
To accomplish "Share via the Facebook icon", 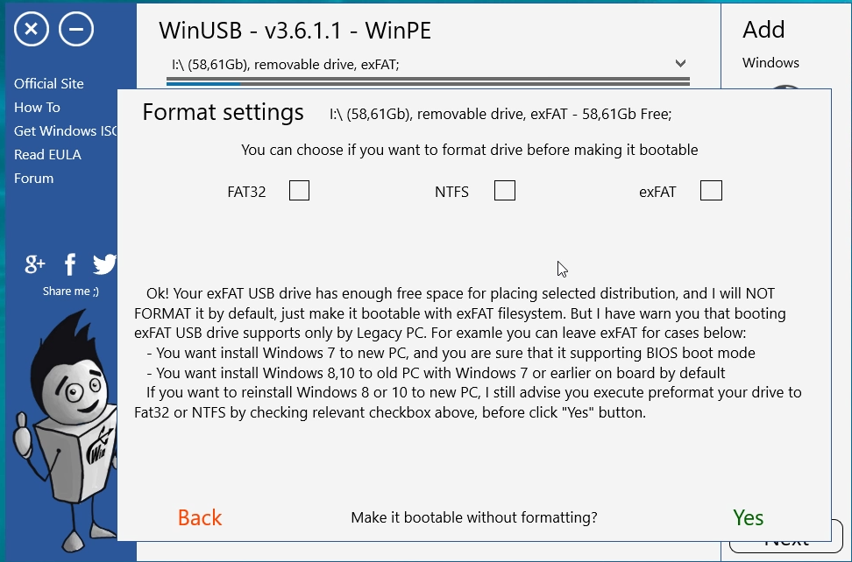I will (x=70, y=263).
